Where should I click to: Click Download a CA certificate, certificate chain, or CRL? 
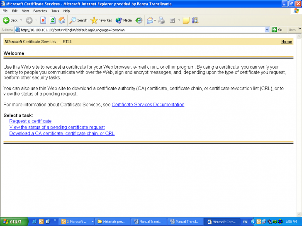coord(62,133)
